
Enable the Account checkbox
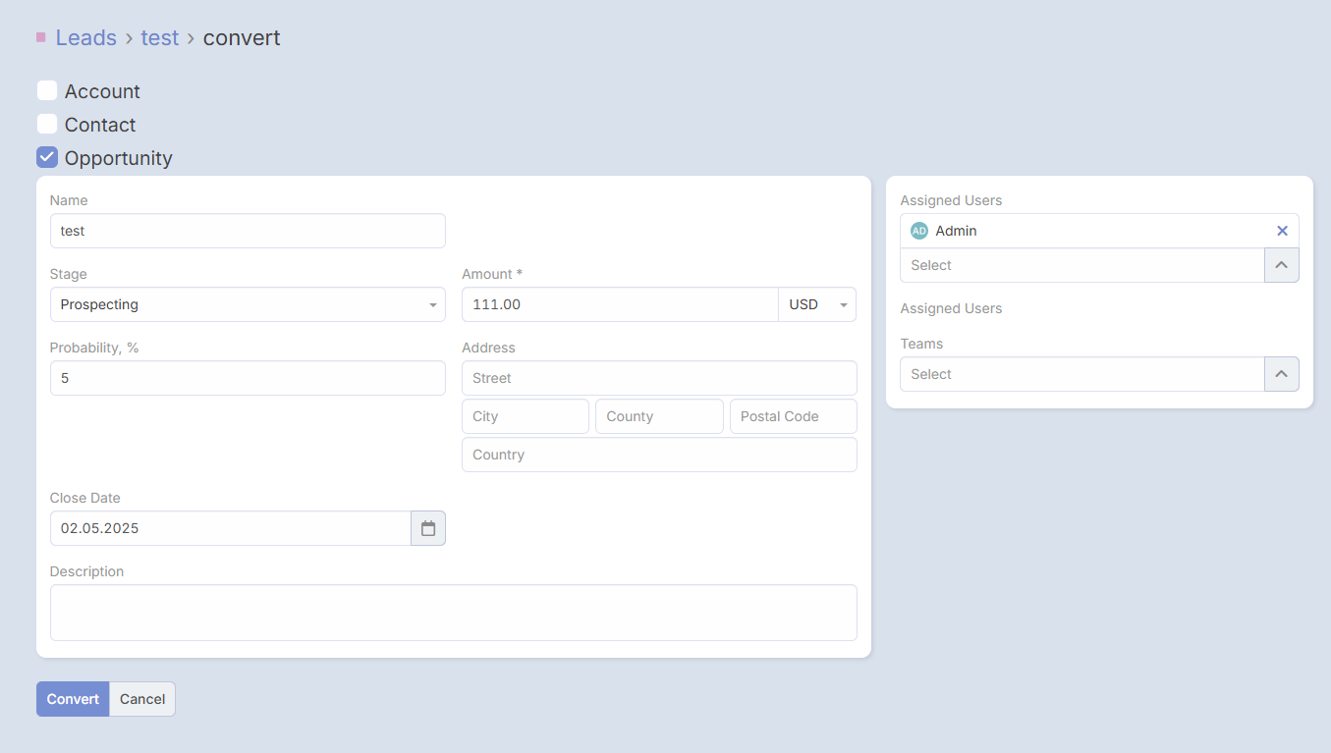tap(47, 91)
